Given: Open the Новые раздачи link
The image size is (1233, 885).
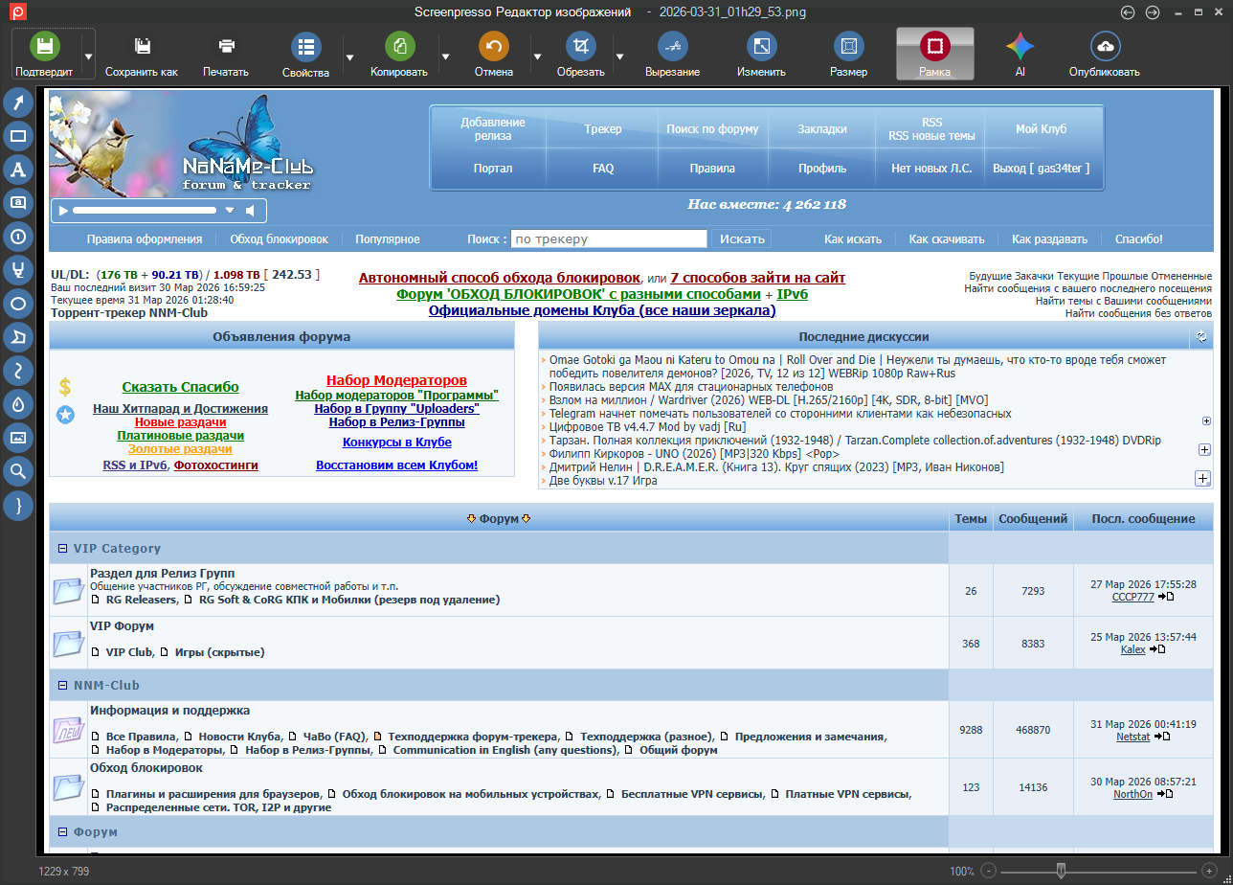Looking at the screenshot, I should point(180,422).
